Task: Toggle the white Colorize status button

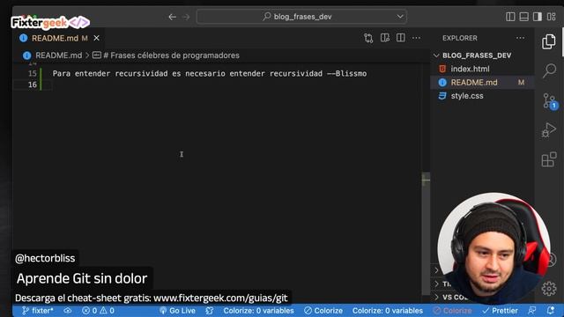Action: point(323,311)
